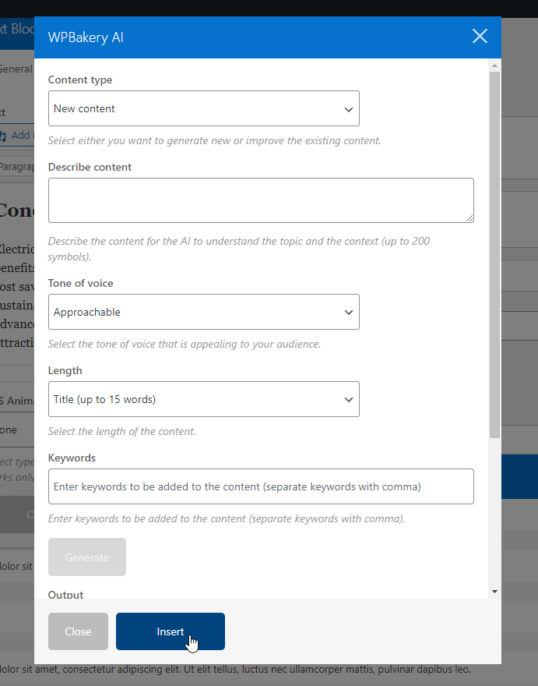Expand the Tone of voice dropdown
Screen dimensions: 538x686
tap(203, 312)
